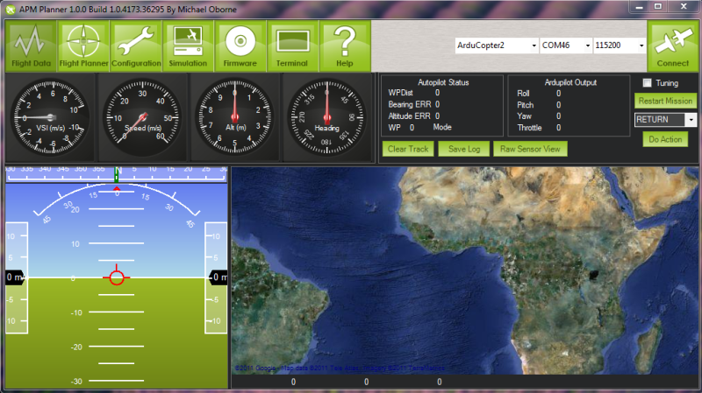Click the Save Log button
The image size is (702, 393).
[x=463, y=149]
